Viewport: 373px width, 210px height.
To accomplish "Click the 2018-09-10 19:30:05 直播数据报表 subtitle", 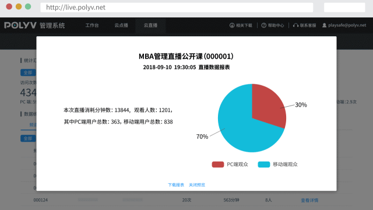I will pos(186,67).
